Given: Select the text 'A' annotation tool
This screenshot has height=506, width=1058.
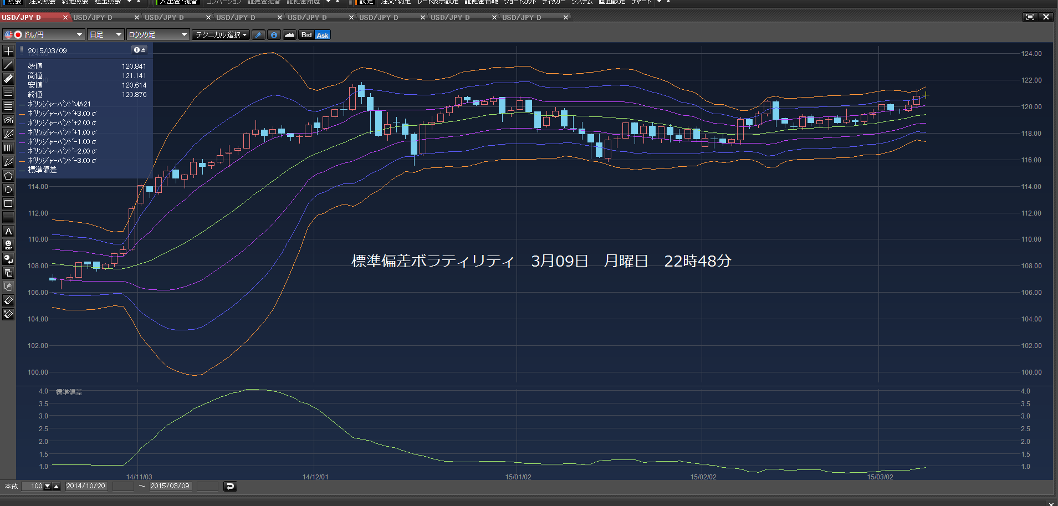Looking at the screenshot, I should click(x=8, y=231).
